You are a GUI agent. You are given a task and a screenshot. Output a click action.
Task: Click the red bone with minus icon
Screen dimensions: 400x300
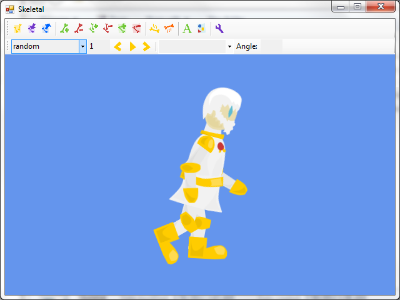click(x=107, y=28)
